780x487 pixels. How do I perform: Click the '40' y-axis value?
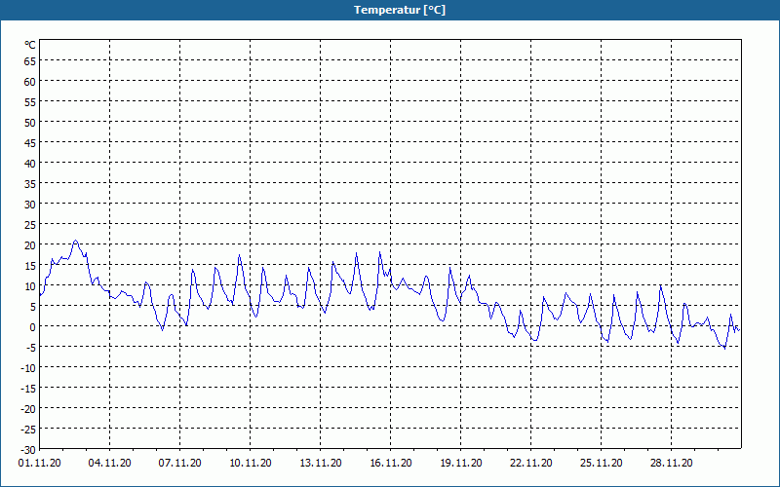tap(30, 164)
